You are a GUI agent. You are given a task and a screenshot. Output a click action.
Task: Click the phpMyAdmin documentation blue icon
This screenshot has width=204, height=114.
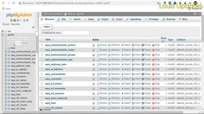pyautogui.click(x=18, y=20)
